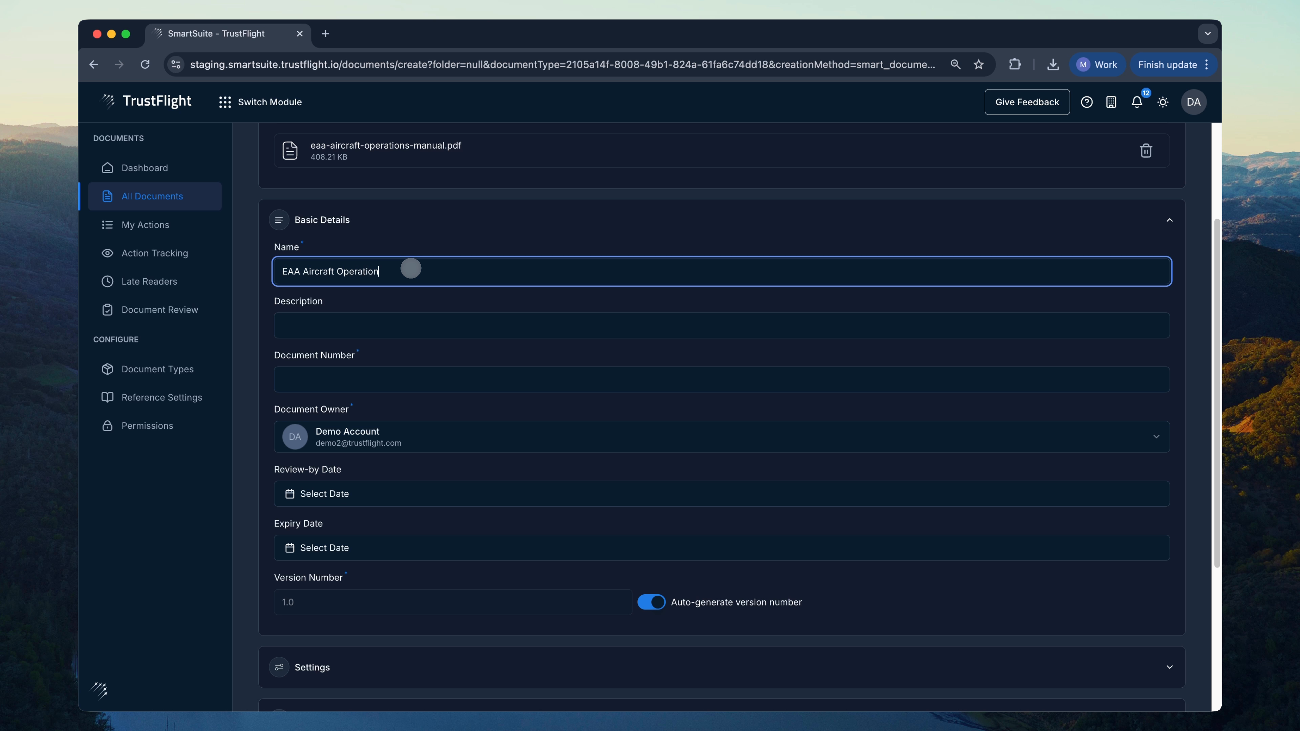Open the Late Readers page

[x=149, y=281]
